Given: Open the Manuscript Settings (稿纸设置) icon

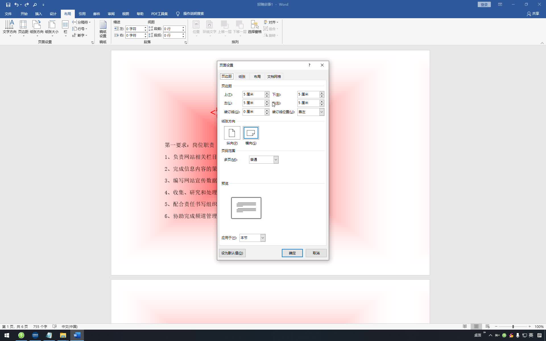Looking at the screenshot, I should click(103, 29).
